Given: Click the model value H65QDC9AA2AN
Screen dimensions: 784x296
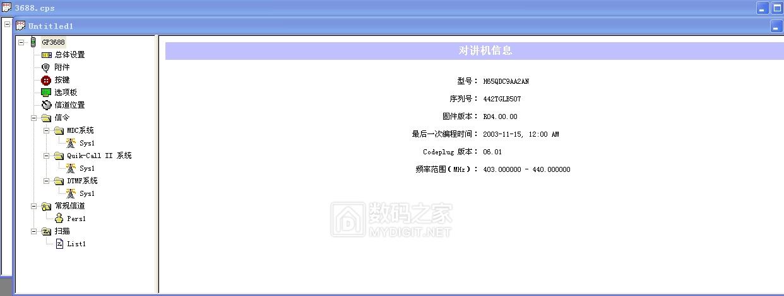Looking at the screenshot, I should click(506, 81).
